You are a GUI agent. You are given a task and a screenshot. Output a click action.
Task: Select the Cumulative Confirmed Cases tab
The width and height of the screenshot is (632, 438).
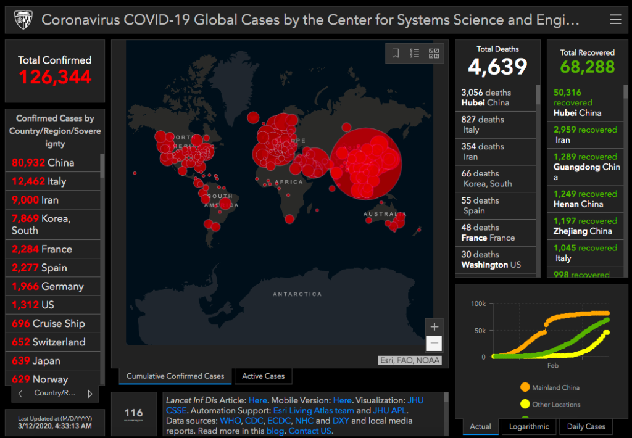pos(176,376)
